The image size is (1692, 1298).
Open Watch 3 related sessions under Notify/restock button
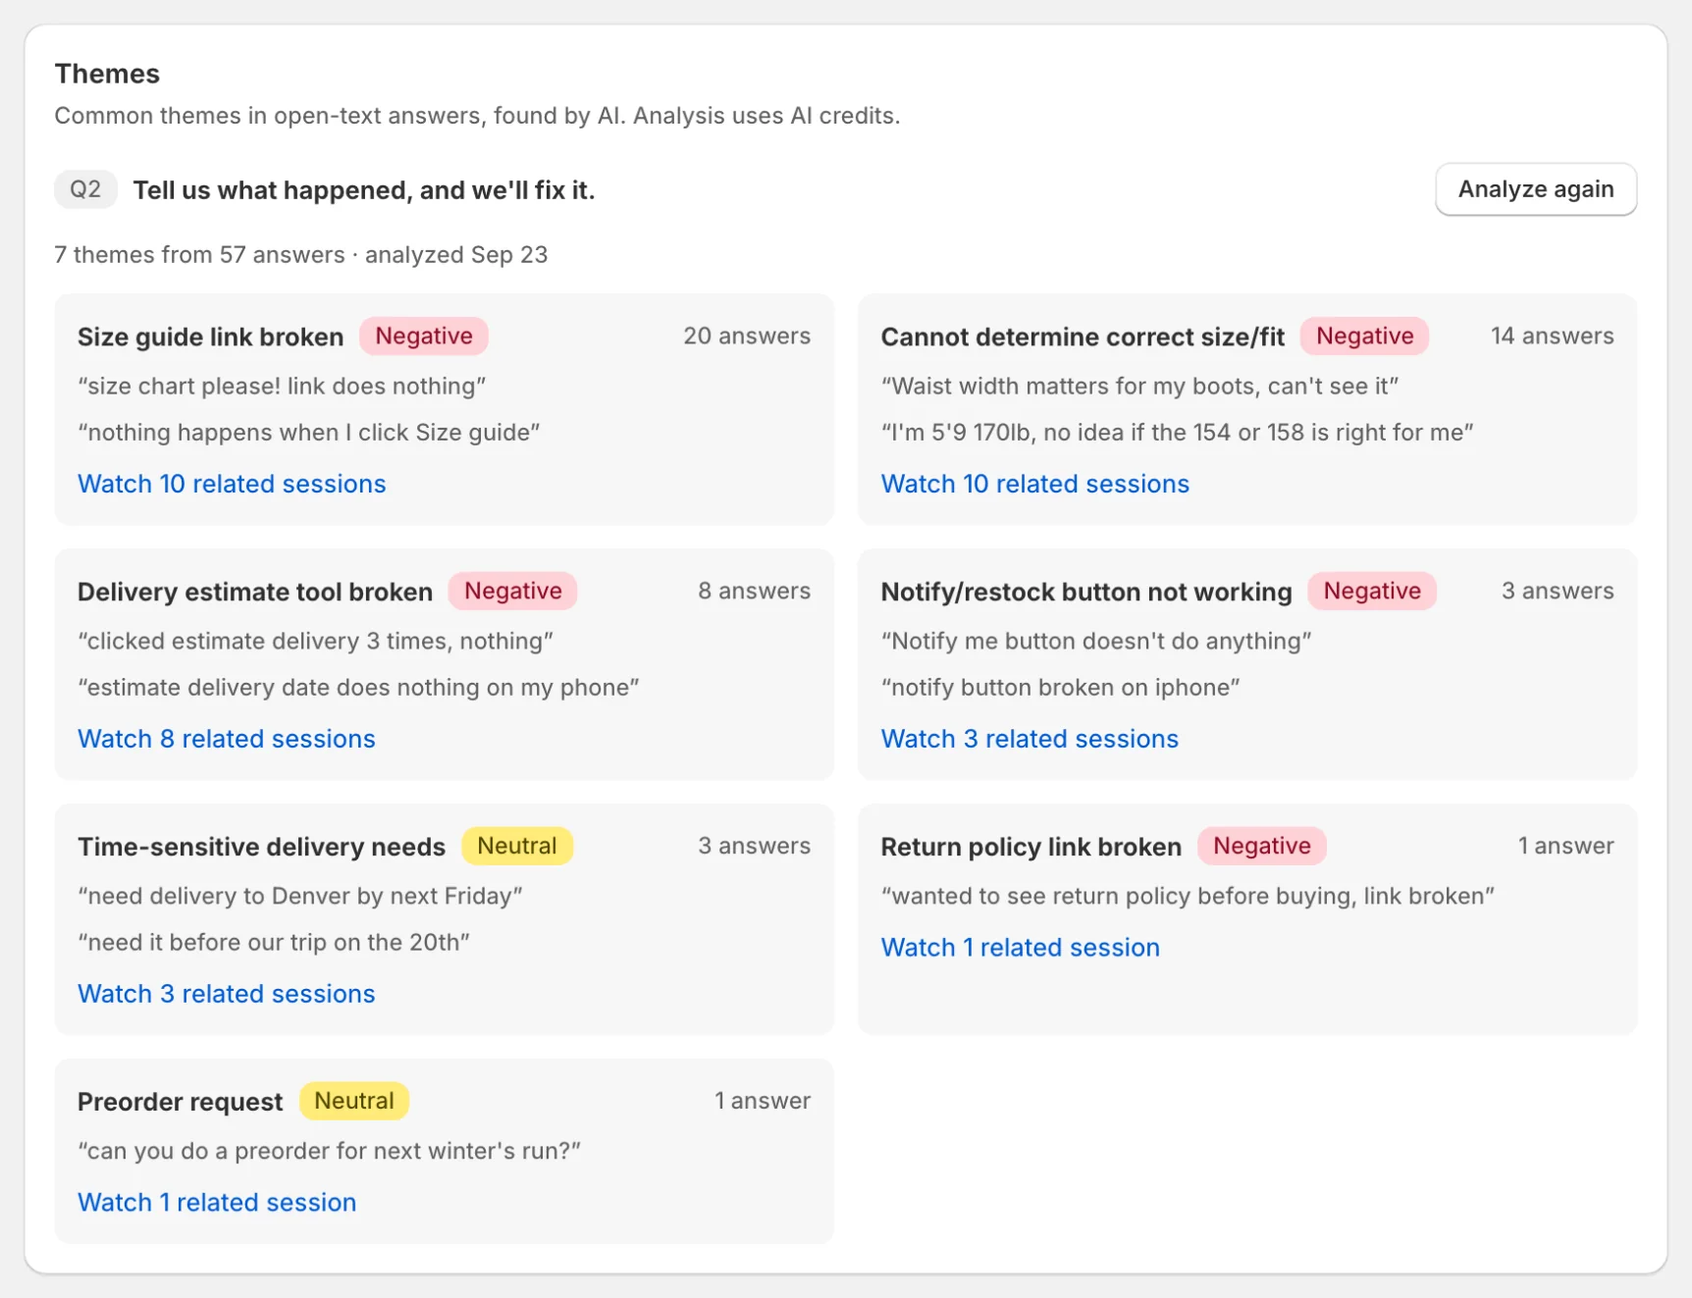(x=1030, y=739)
